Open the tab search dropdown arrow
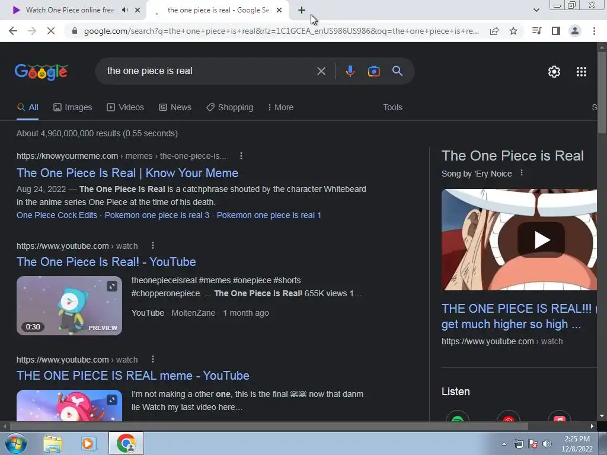The image size is (607, 455). tap(536, 10)
